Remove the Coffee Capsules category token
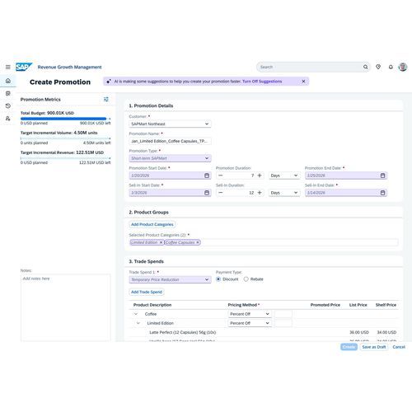This screenshot has height=412, width=412. coord(198,242)
